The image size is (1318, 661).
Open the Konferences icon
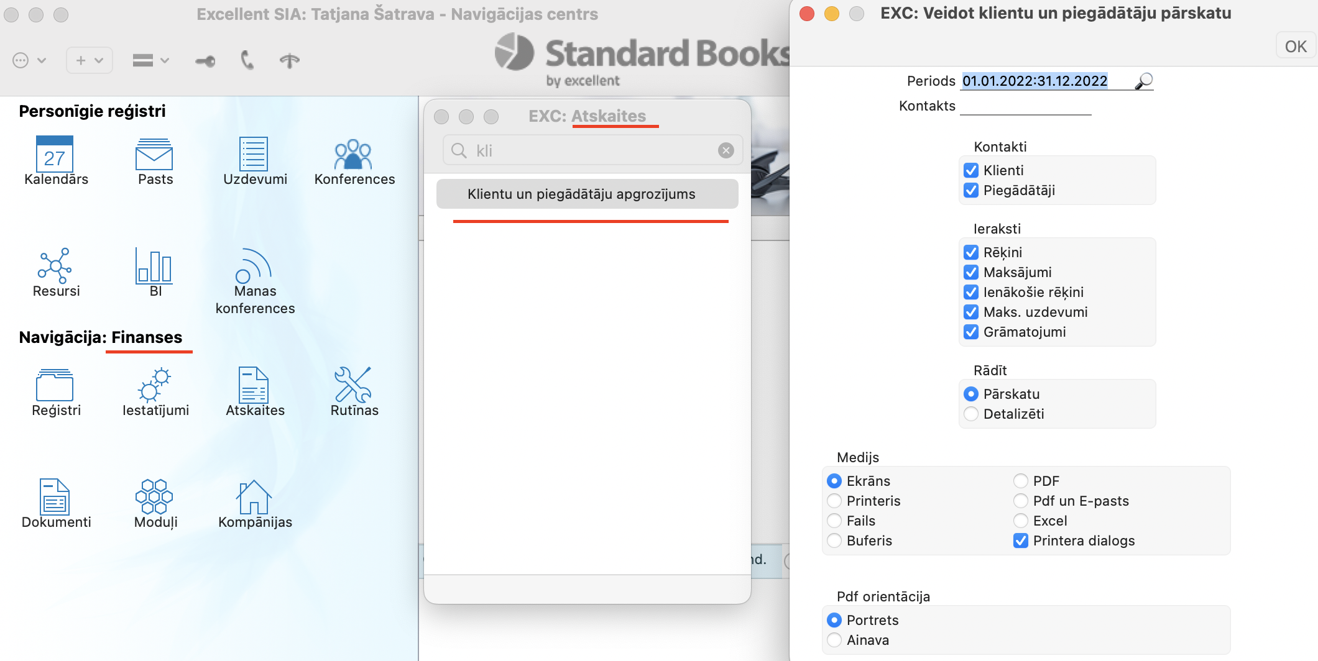point(353,155)
